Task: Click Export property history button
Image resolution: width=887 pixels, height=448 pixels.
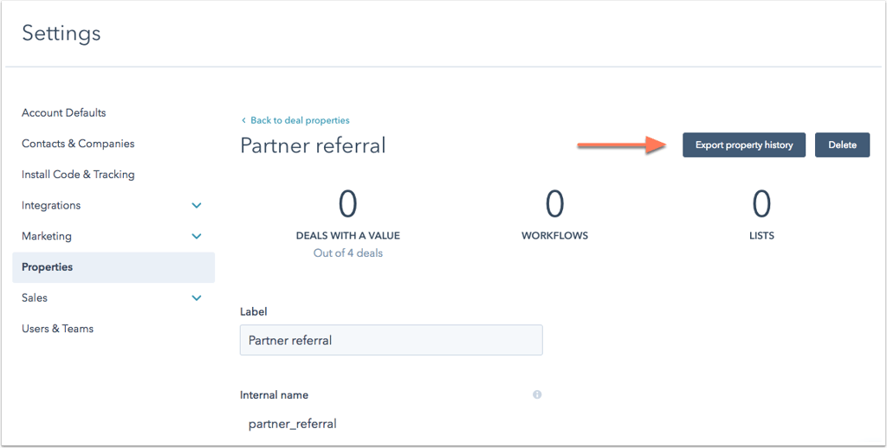Action: pos(744,145)
